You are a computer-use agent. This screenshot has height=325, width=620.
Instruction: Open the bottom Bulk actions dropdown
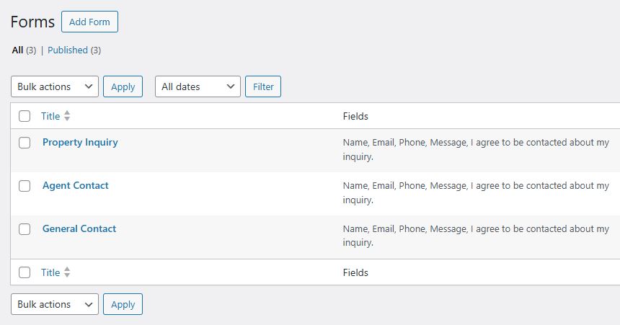pos(55,304)
